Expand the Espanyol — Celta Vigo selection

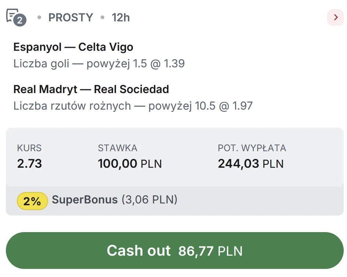73,47
